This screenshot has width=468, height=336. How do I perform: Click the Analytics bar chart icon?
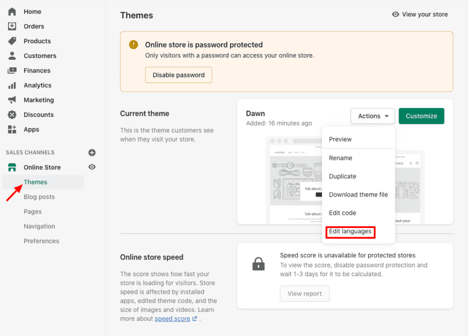[x=12, y=85]
